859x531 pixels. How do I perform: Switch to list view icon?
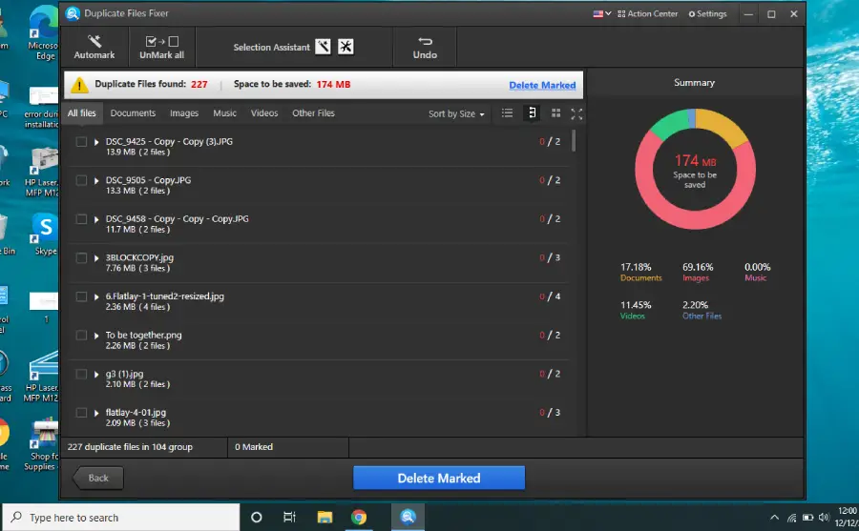508,113
